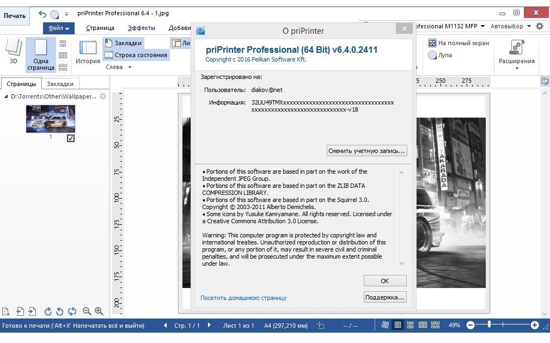
Task: Click the round redo icon beside undo
Action: (54, 14)
